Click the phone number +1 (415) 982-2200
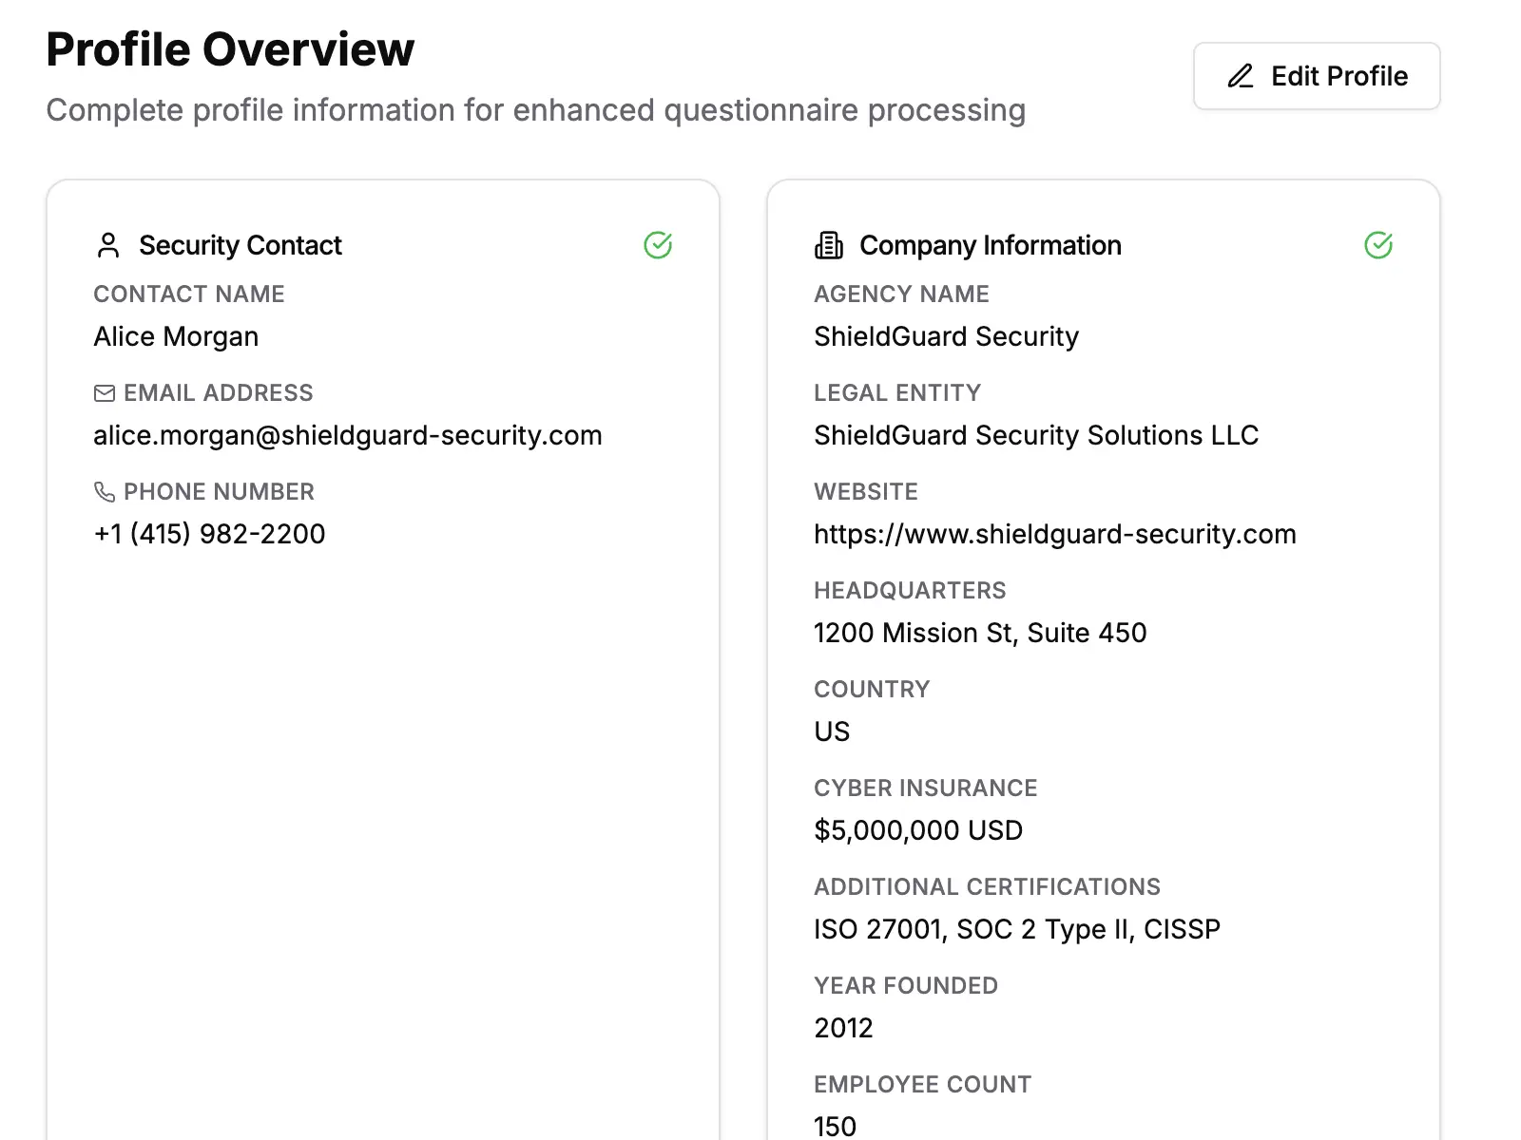This screenshot has width=1521, height=1140. (x=209, y=533)
